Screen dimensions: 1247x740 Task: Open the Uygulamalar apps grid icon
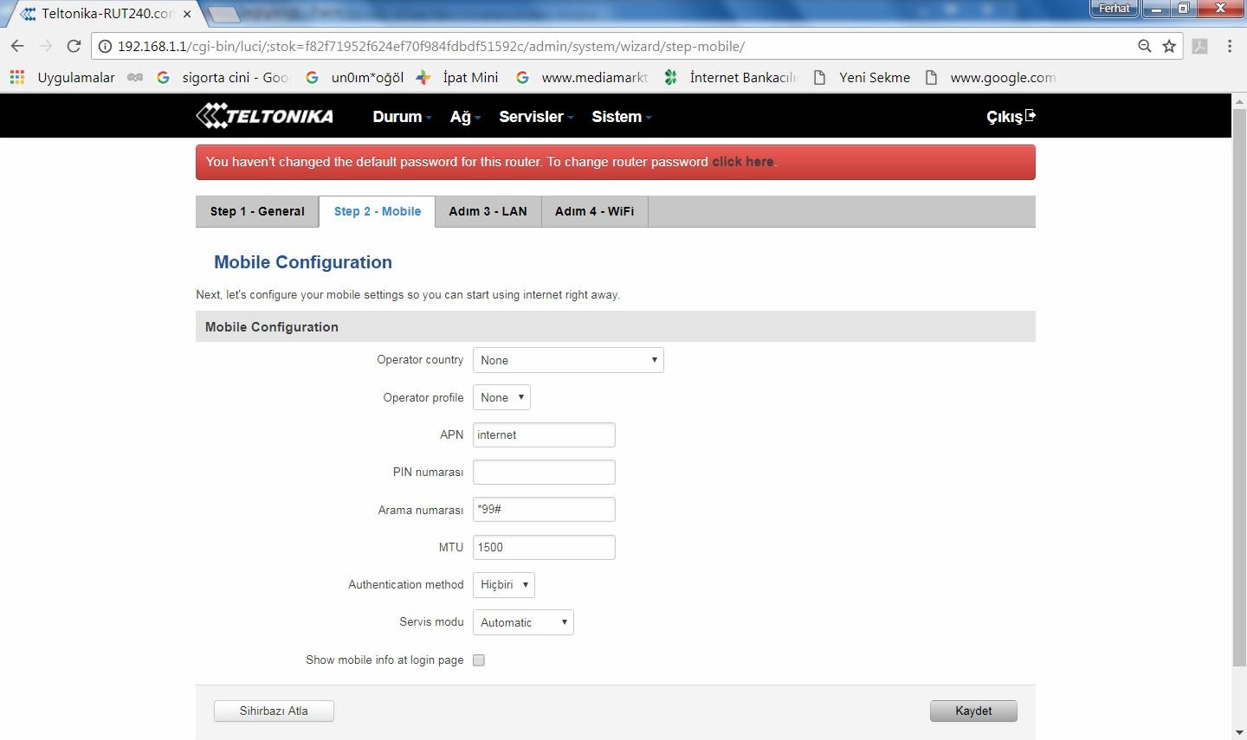17,77
